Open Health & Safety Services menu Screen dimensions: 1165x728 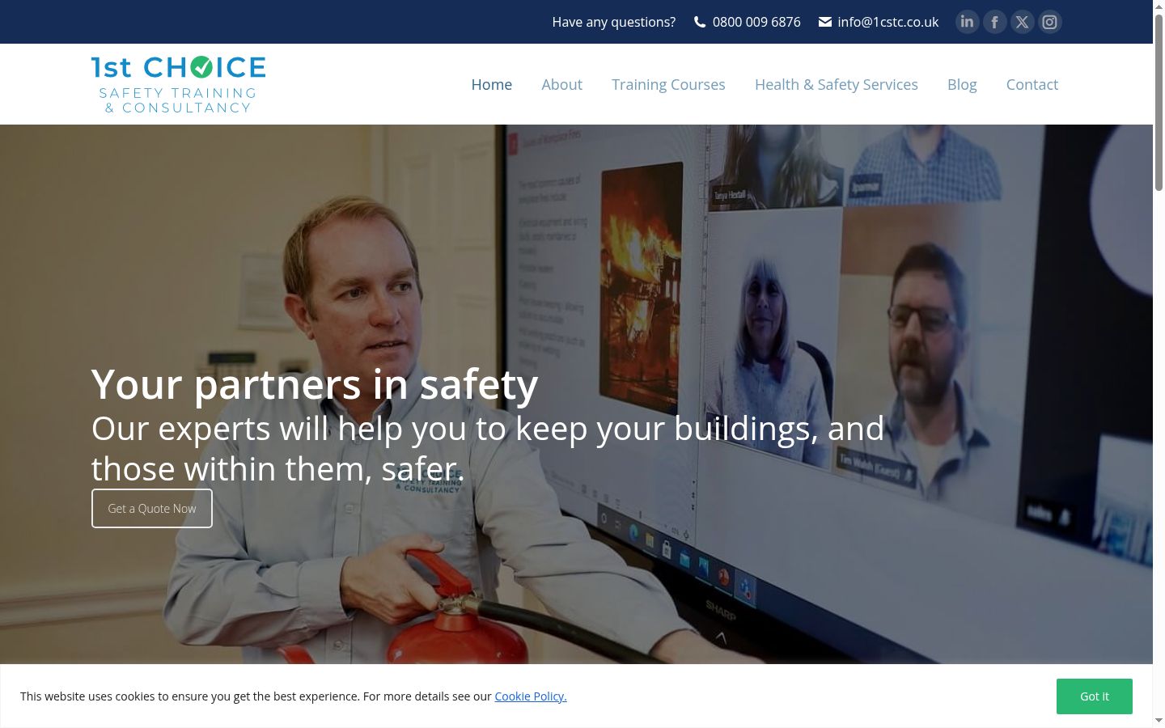(x=837, y=84)
